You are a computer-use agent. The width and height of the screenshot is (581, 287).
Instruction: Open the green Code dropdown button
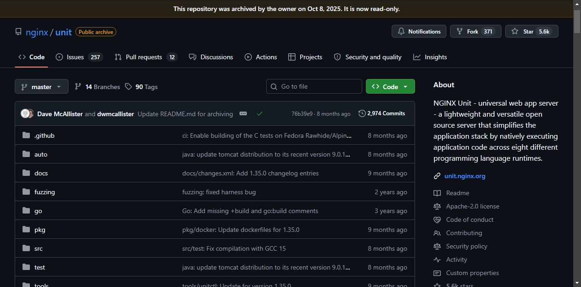pyautogui.click(x=390, y=86)
